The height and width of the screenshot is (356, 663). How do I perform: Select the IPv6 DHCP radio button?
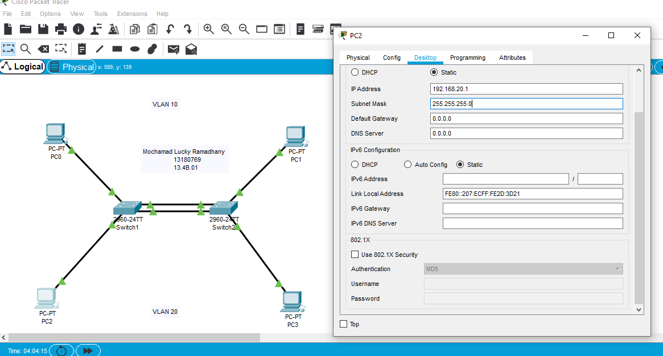pos(355,164)
